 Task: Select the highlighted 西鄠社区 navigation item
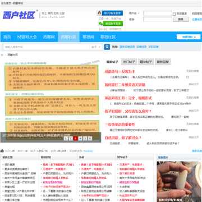[x=68, y=37]
